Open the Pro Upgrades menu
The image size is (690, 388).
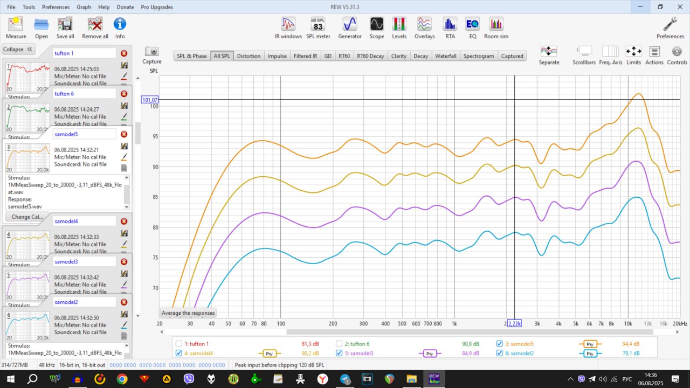157,7
